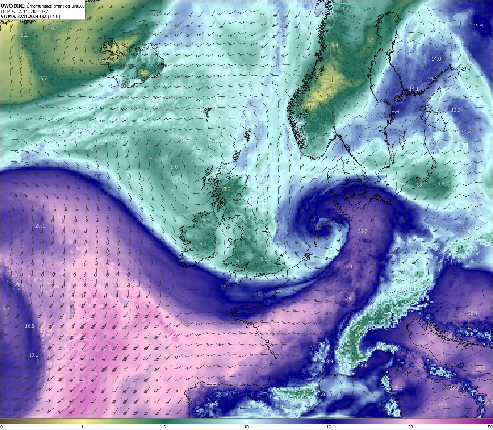This screenshot has height=430, width=493.
Task: Click the 4.0 value over Wales
Action: (240, 261)
